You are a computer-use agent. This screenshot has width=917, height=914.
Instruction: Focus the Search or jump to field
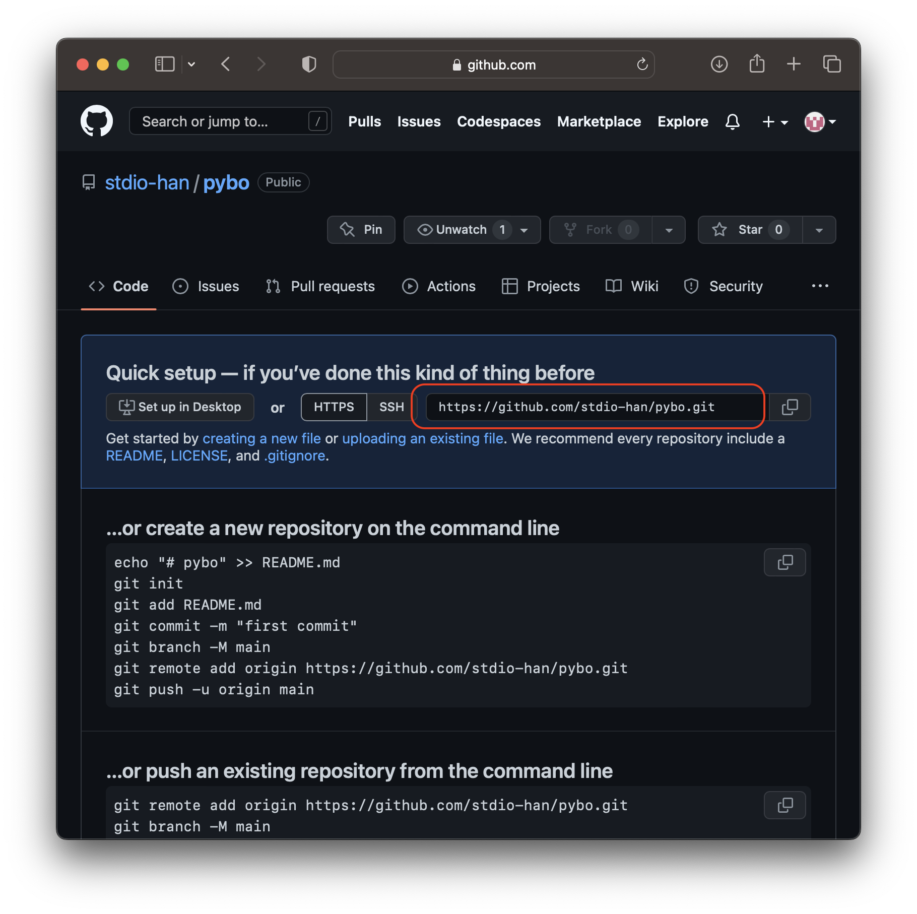pyautogui.click(x=230, y=121)
